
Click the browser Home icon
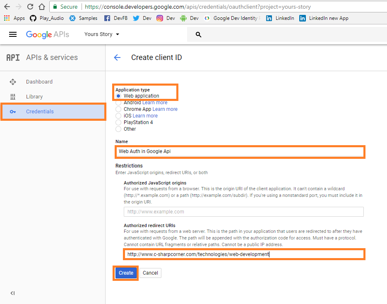coord(41,7)
